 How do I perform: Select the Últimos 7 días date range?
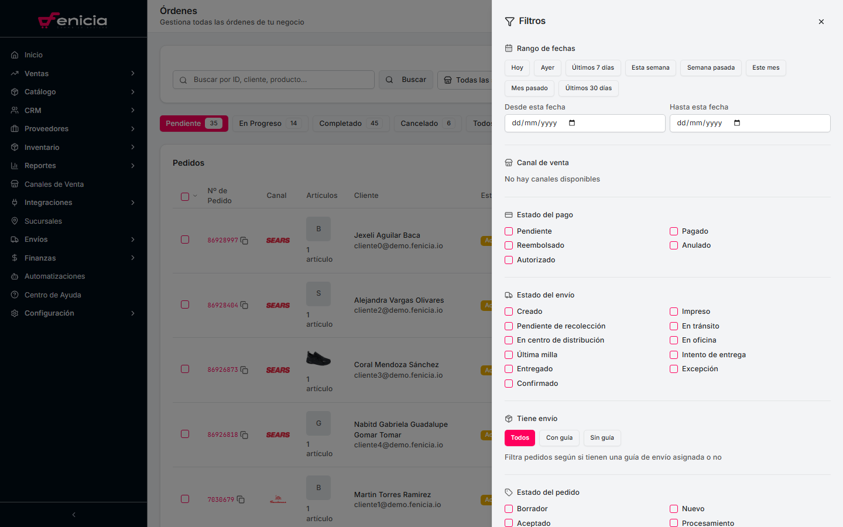[x=592, y=68]
